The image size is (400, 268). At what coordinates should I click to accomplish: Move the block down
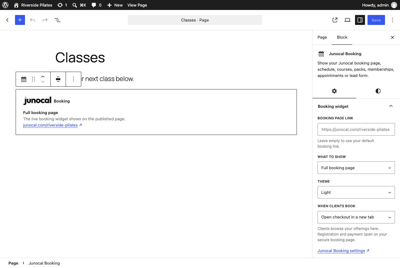tap(43, 82)
